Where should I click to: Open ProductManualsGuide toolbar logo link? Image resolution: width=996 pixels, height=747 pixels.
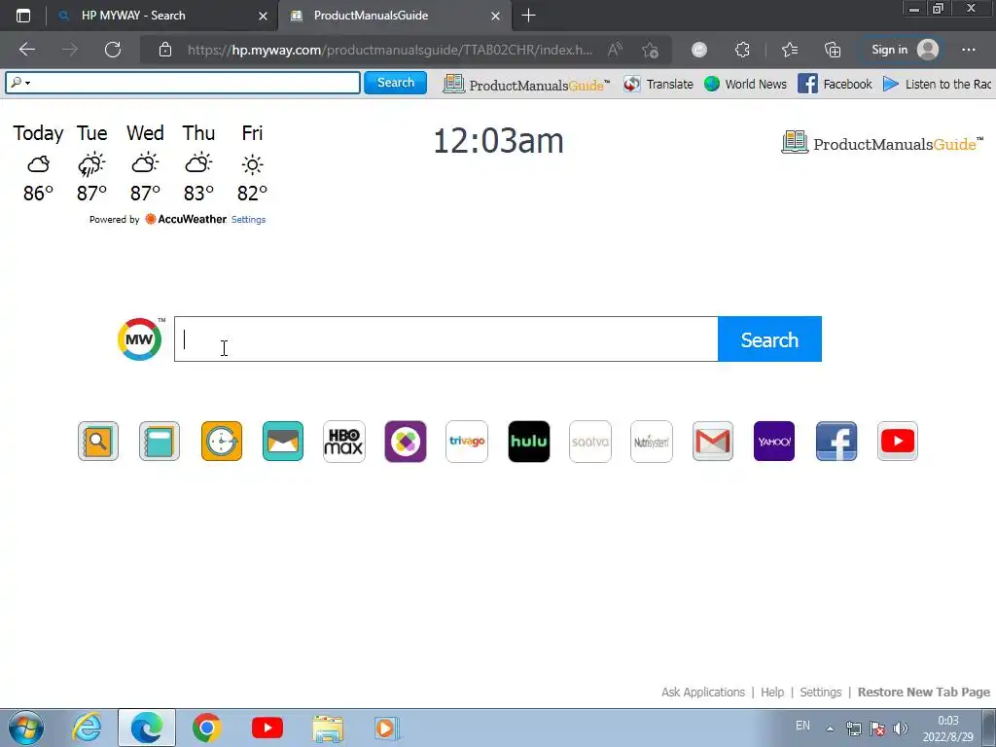pos(526,84)
